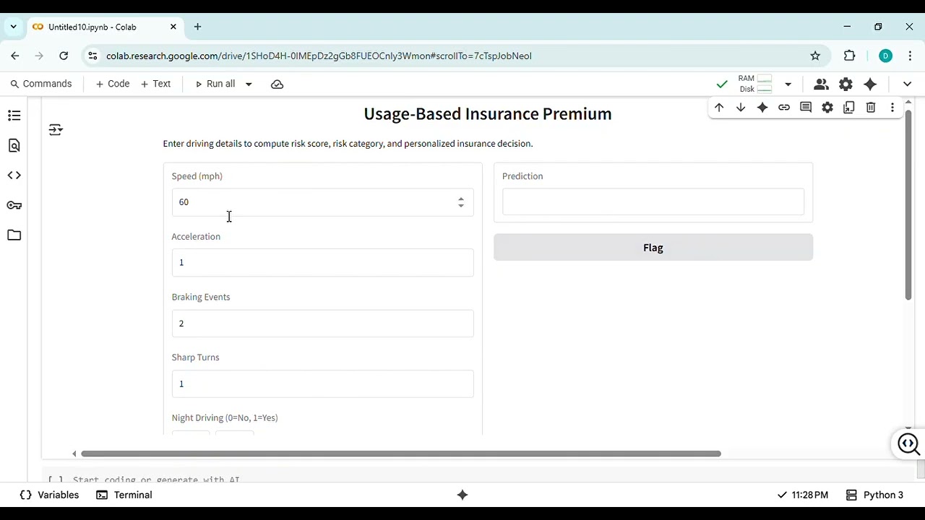
Task: Open RAM Disk resources dropdown arrow
Action: pos(788,84)
